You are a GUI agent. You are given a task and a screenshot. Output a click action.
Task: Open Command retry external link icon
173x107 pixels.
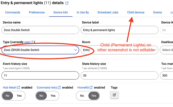tap(59, 87)
